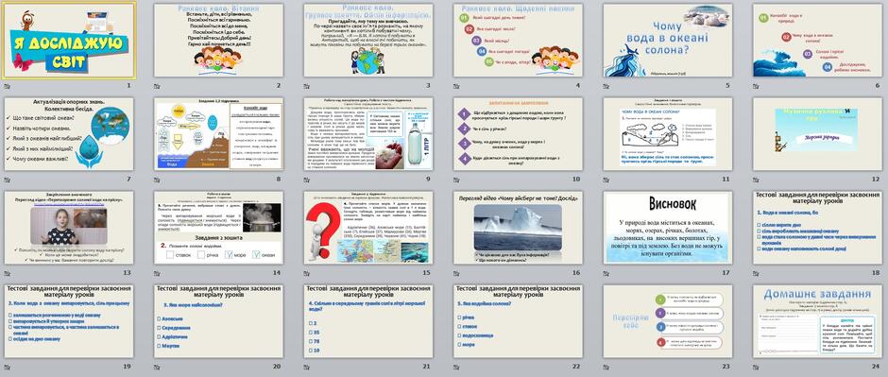
Task: Select slide 23 'Персоліно кейс'
Action: [x=668, y=320]
